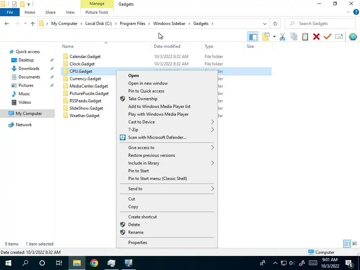The height and width of the screenshot is (270, 360).
Task: Select Restore previous versions
Action: pos(167,155)
